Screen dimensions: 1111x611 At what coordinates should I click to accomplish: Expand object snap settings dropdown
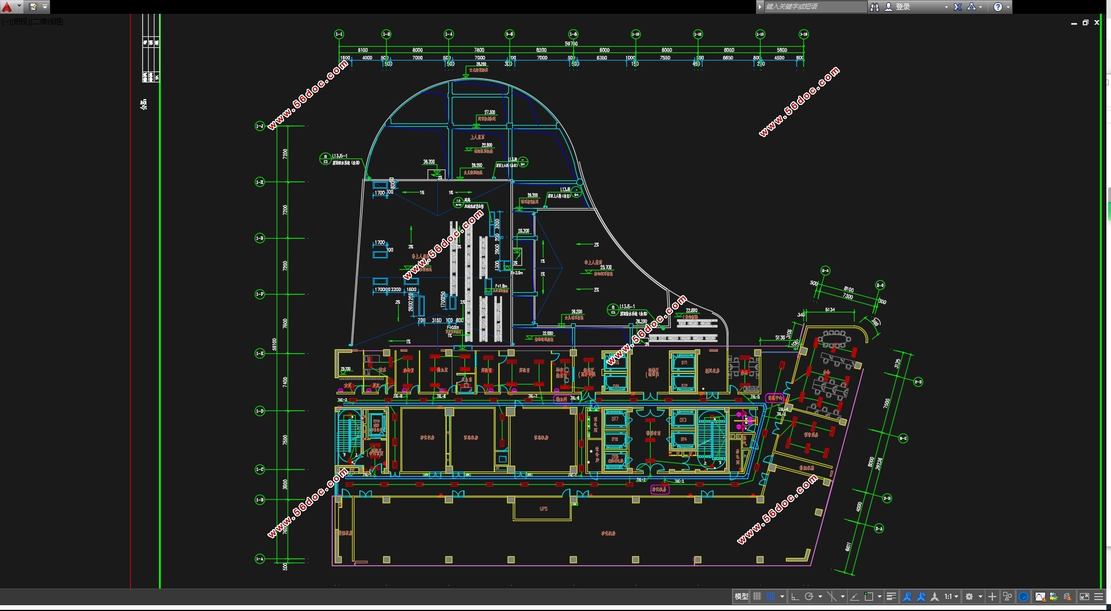pos(879,597)
